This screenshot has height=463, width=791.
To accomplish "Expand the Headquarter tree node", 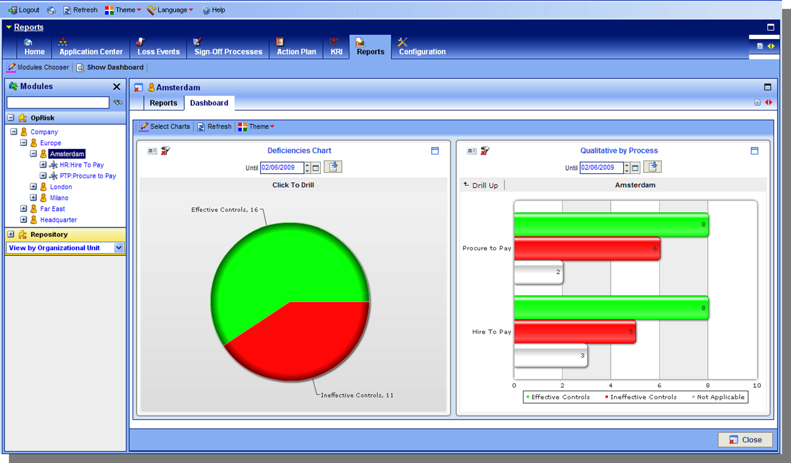I will (23, 220).
